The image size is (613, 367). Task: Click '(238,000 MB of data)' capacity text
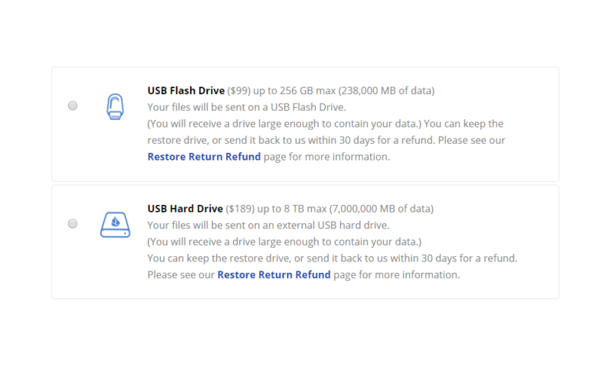(387, 91)
